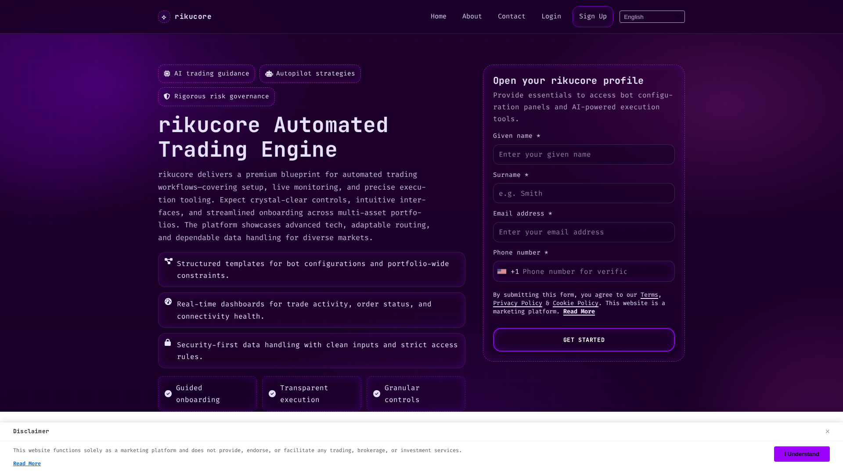Viewport: 843px width, 474px height.
Task: Click the workflow icon beside Structured templates
Action: (x=168, y=261)
